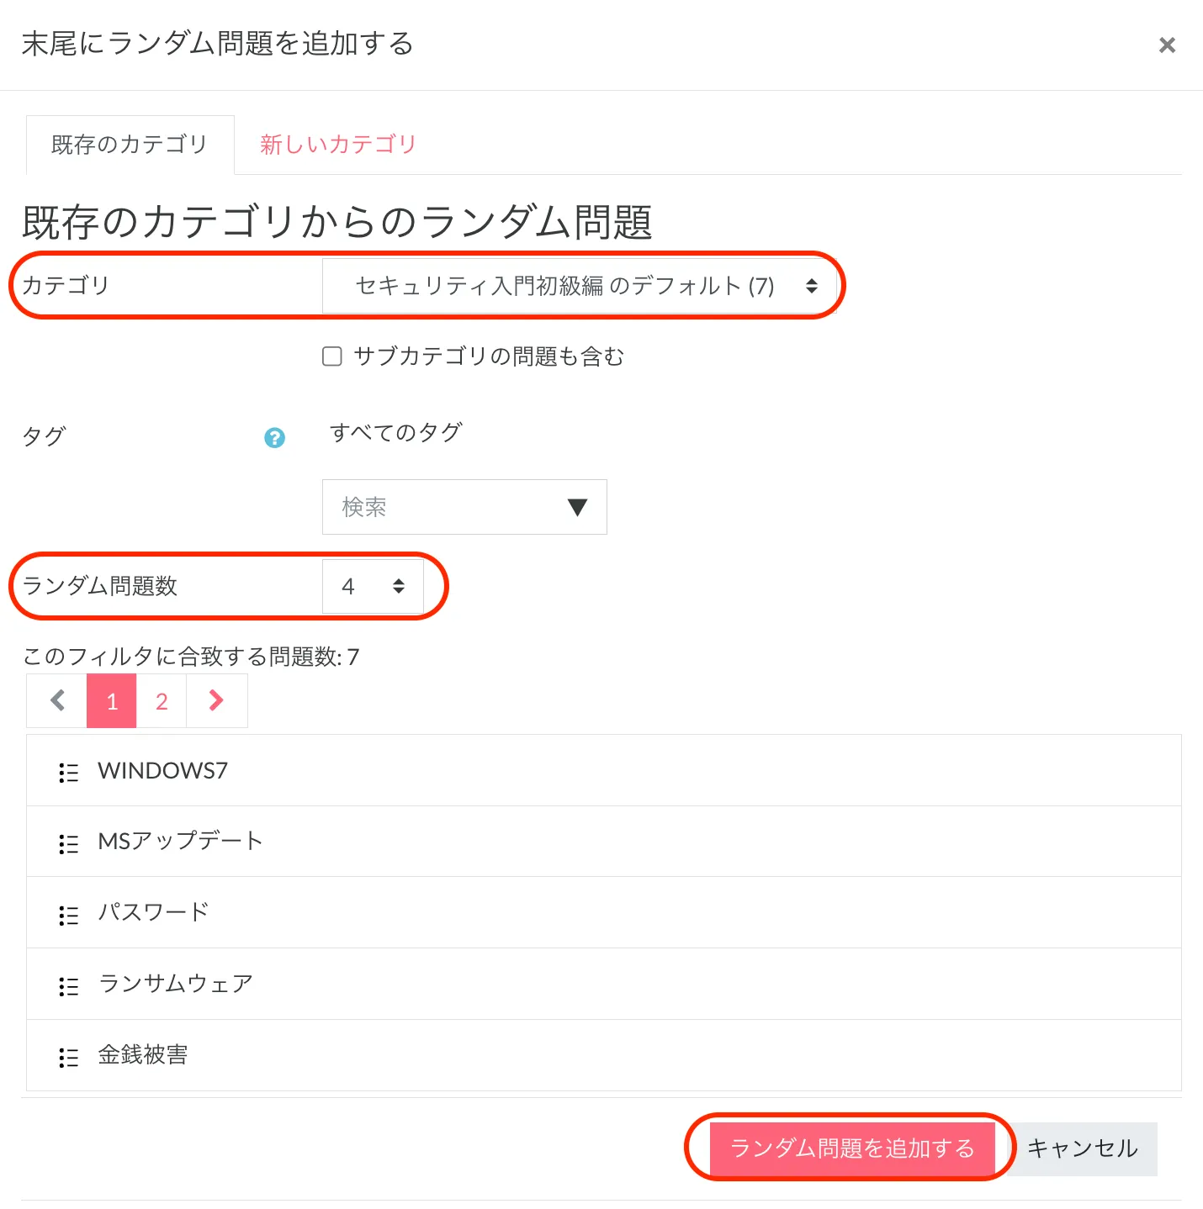1203x1209 pixels.
Task: Open the tag 検索 dropdown arrow
Action: 577,507
